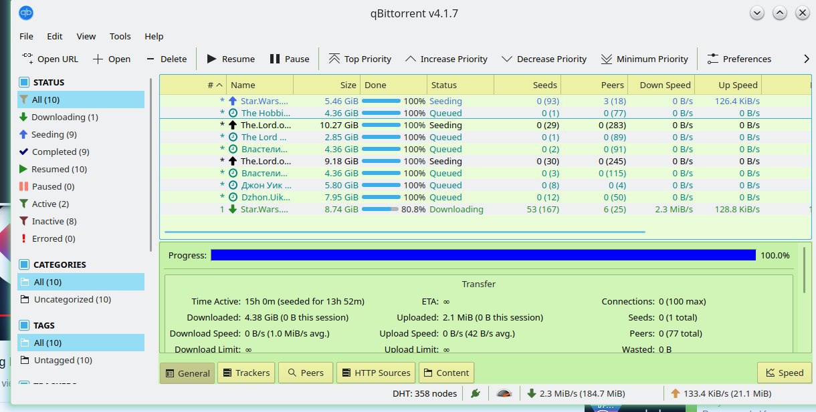Open the View menu

click(x=86, y=36)
